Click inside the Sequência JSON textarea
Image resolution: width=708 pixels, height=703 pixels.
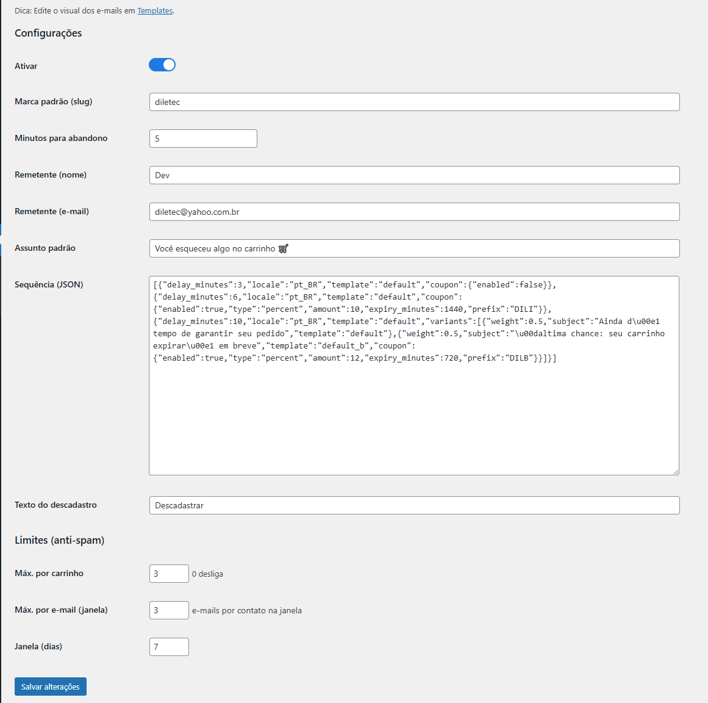pos(414,415)
